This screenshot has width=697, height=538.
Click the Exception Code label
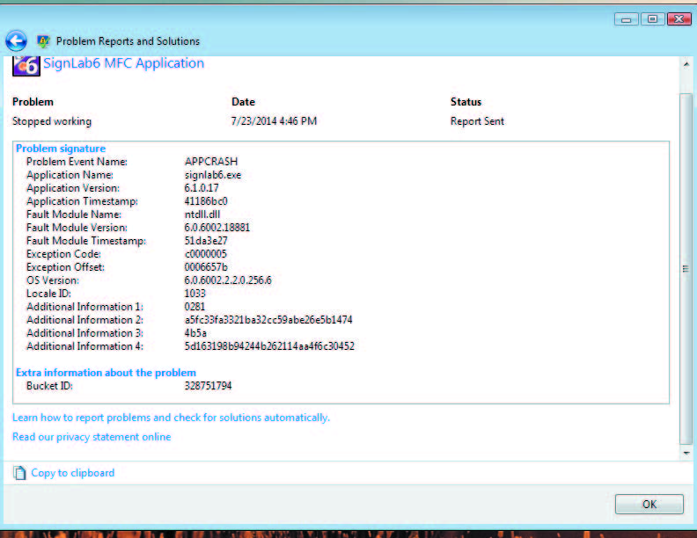pyautogui.click(x=63, y=254)
